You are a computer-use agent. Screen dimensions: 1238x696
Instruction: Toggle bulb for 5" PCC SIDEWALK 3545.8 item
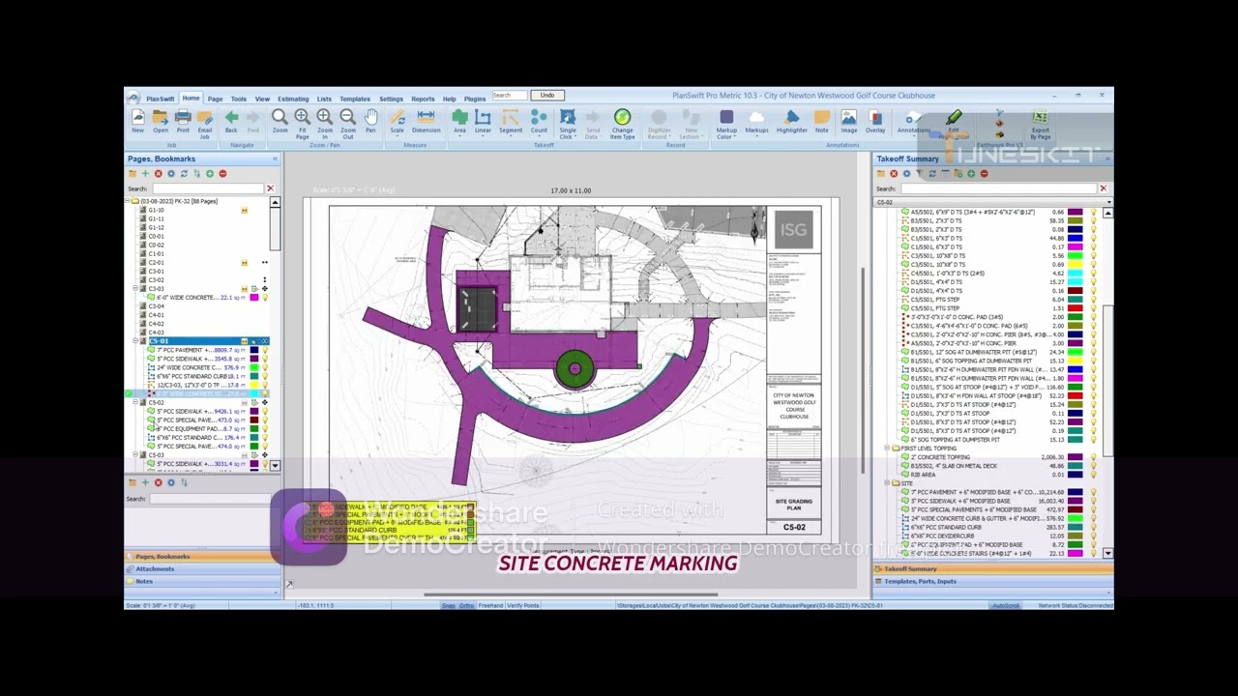[265, 359]
